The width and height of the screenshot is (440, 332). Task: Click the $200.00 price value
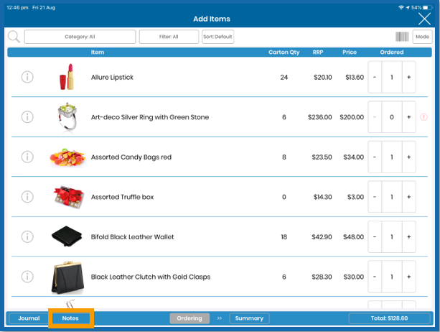click(352, 117)
